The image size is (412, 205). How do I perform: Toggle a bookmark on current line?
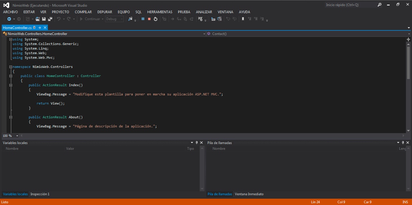coord(243,19)
